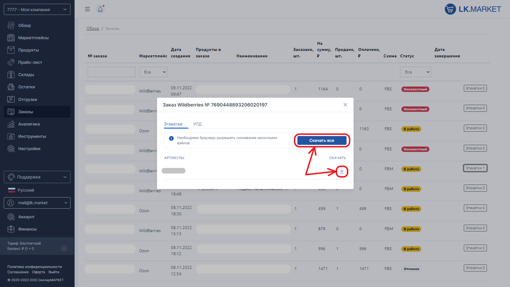Viewport: 510px width, 287px height.
Task: Click the Заказы sidebar icon
Action: tap(11, 112)
